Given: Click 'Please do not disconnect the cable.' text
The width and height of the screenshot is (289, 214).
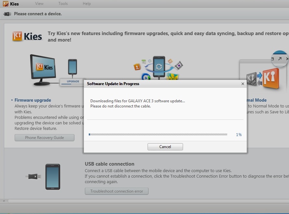Looking at the screenshot, I should [x=121, y=106].
